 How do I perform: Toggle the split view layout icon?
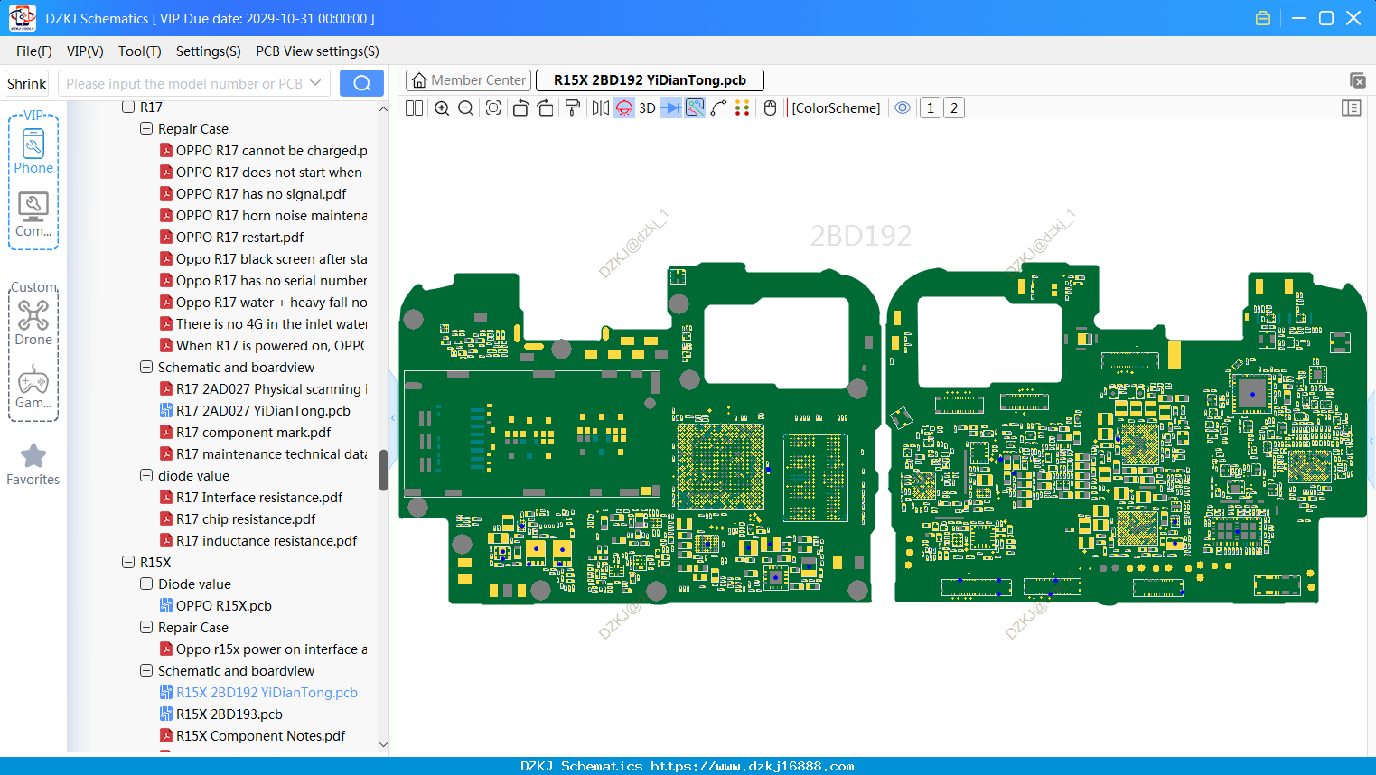pyautogui.click(x=414, y=108)
